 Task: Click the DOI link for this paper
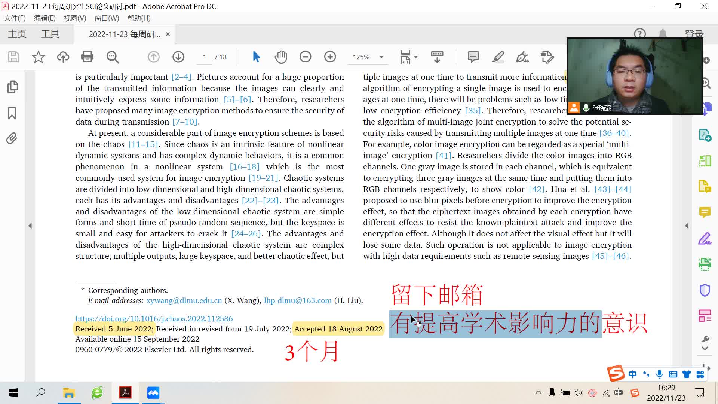tap(154, 319)
